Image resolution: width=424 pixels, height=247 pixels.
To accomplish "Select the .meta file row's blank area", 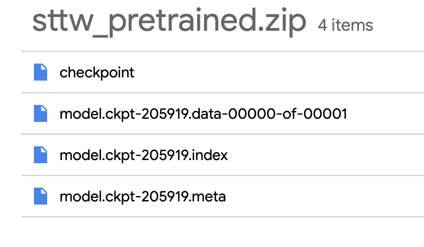I will pyautogui.click(x=324, y=197).
